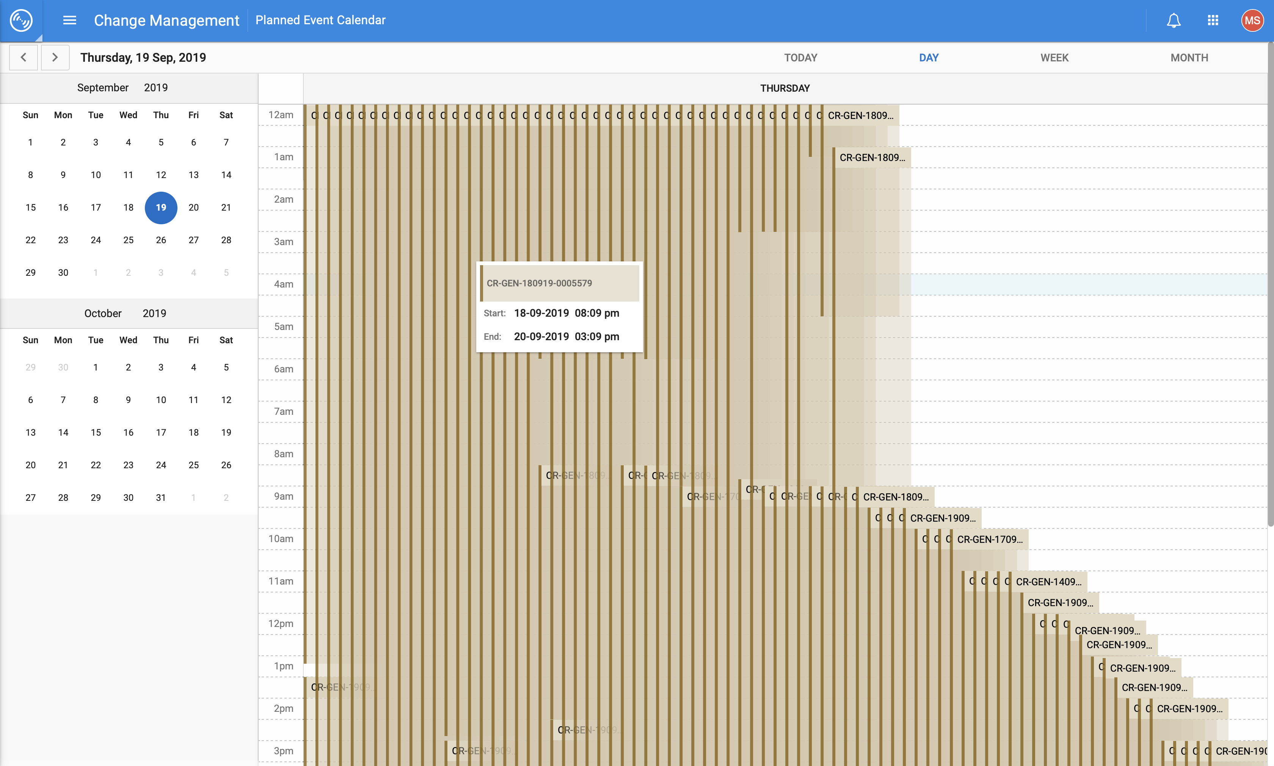Select the DAY view tab
The height and width of the screenshot is (766, 1274).
[928, 58]
